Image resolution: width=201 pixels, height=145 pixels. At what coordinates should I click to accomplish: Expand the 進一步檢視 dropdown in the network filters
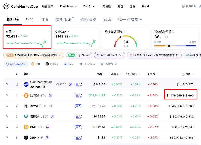click(109, 64)
